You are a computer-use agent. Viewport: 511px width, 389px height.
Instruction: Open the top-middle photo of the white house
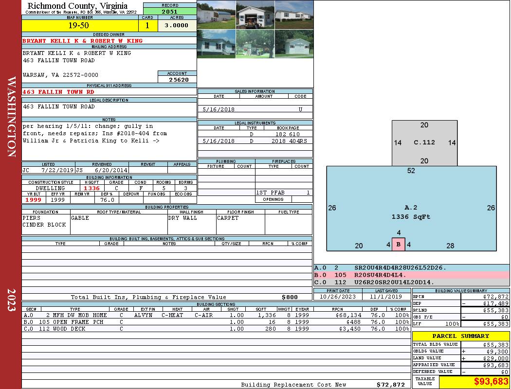pos(255,15)
